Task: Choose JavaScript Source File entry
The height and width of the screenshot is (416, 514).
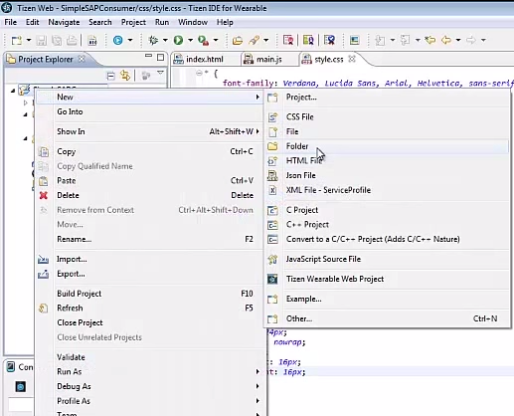Action: coord(387,259)
